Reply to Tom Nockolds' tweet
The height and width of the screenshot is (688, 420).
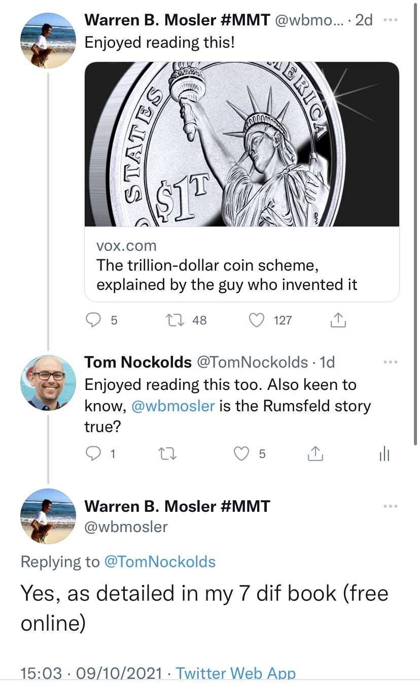[x=94, y=453]
